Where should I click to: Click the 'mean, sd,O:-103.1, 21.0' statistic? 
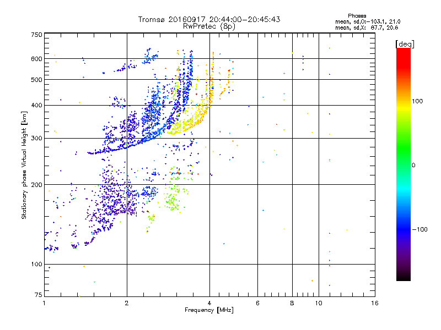pos(368,21)
